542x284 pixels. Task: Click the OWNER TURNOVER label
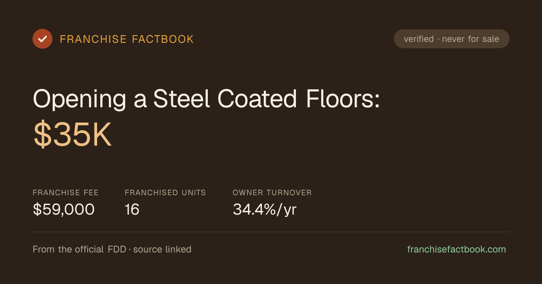[x=272, y=192]
